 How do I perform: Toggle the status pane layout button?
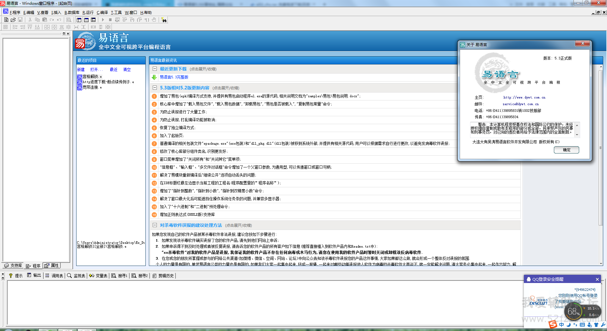pos(86,20)
